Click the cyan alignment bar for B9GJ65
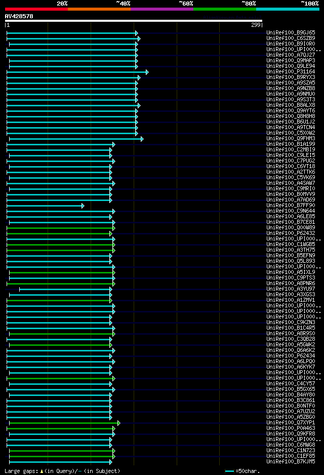Viewport: 324px width, 475px height. pos(72,33)
